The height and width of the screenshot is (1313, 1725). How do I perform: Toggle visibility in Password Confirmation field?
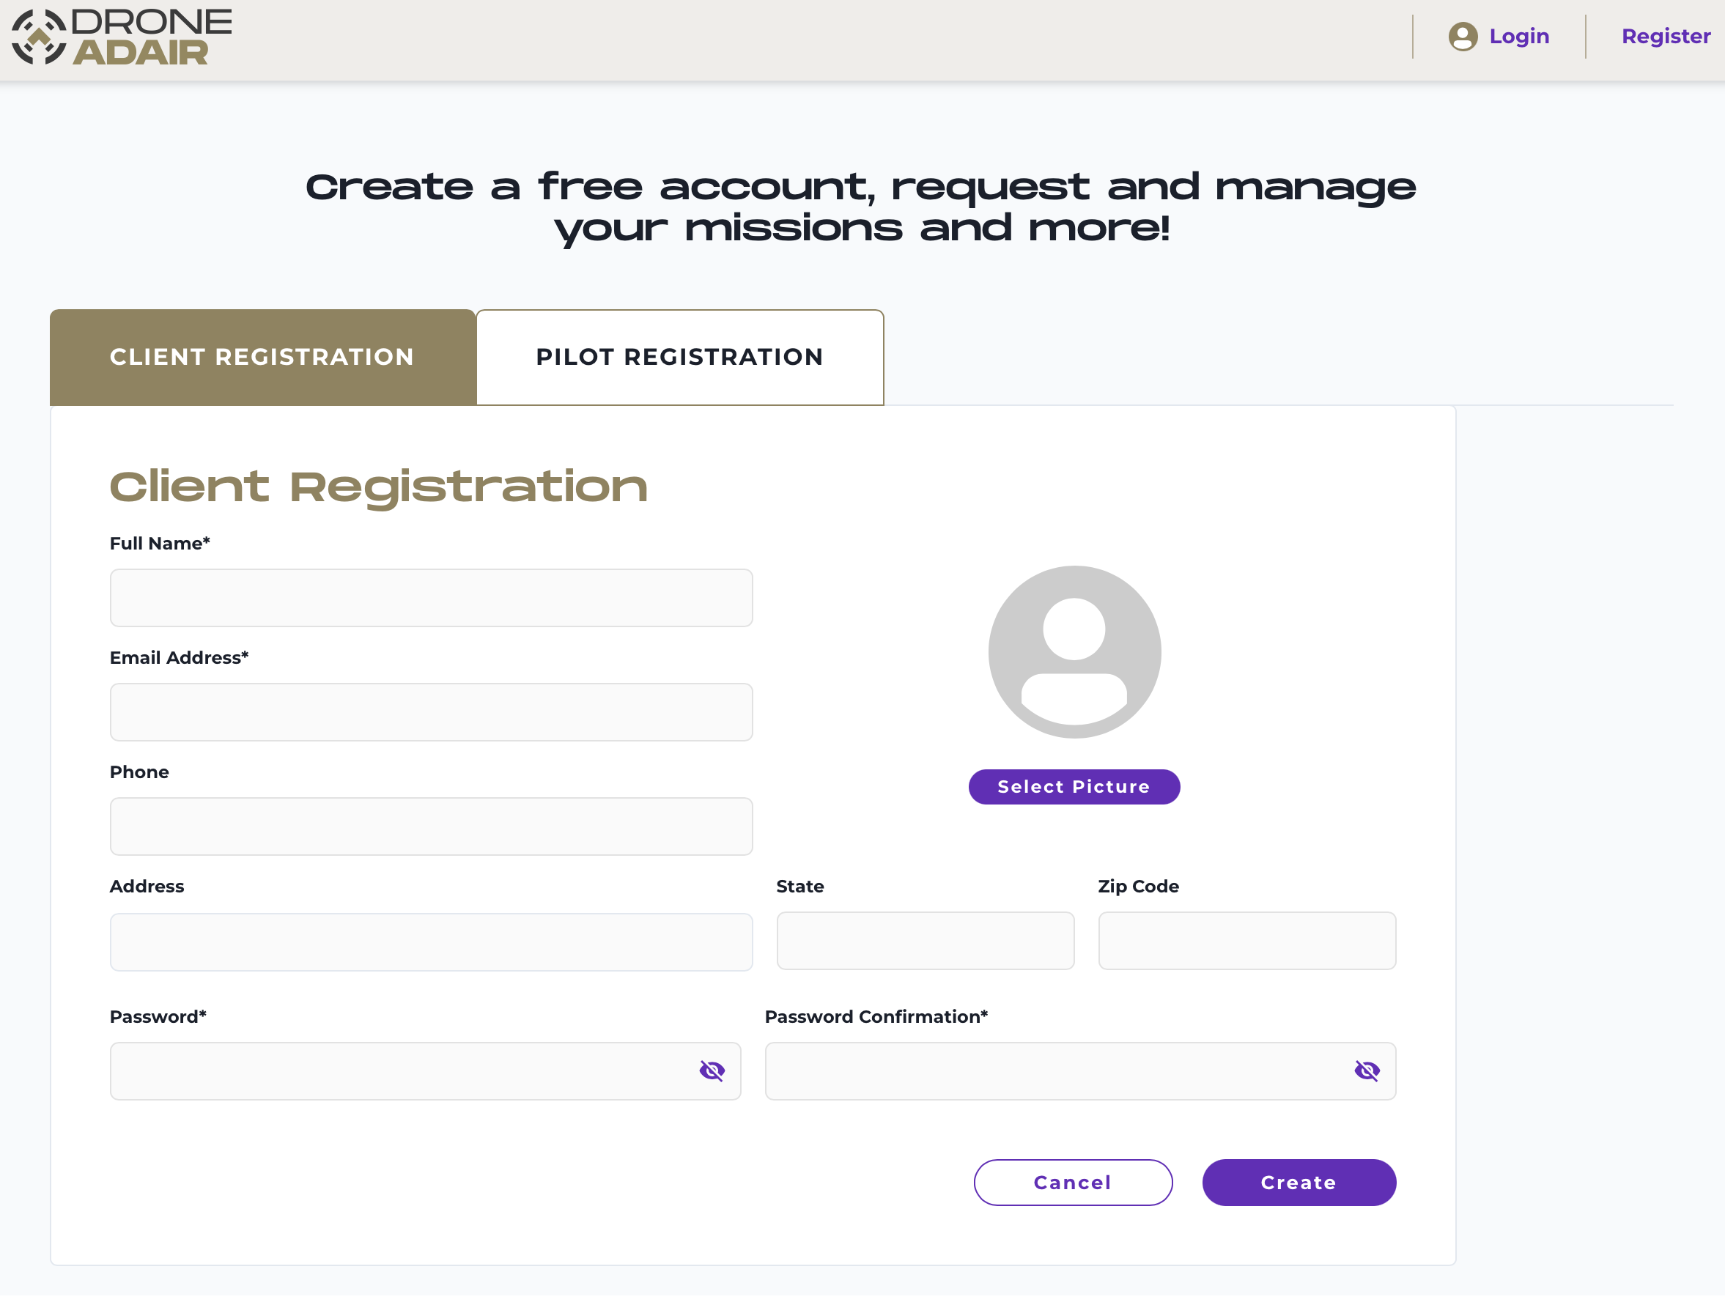[1367, 1070]
